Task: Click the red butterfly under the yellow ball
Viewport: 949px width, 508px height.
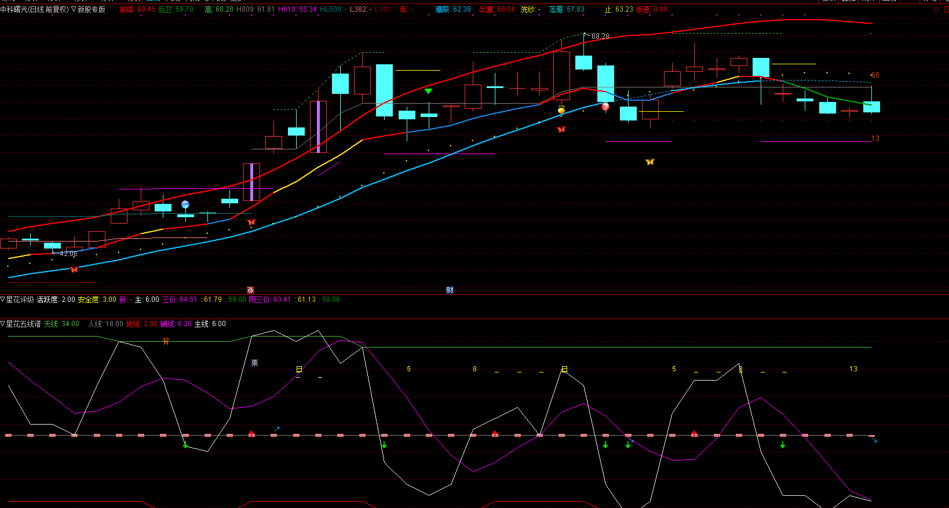Action: tap(561, 129)
